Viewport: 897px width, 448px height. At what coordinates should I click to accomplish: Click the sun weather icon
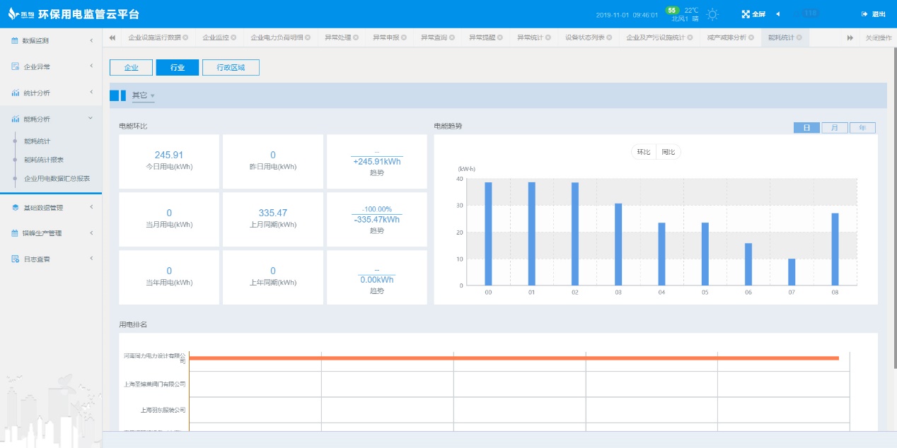click(712, 14)
